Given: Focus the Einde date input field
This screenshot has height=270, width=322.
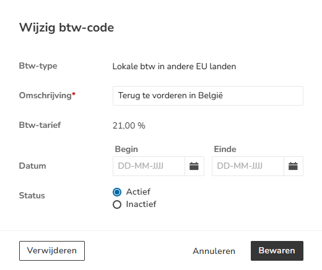Looking at the screenshot, I should point(248,166).
